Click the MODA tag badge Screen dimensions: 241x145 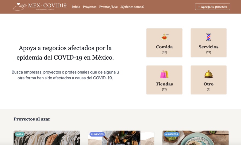20,134
